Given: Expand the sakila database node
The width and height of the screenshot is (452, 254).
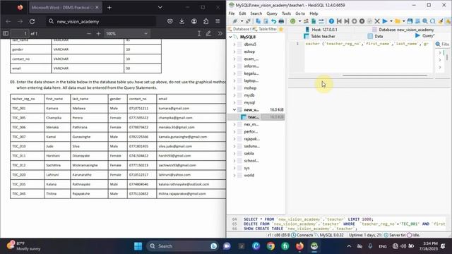Looking at the screenshot, I should point(234,154).
